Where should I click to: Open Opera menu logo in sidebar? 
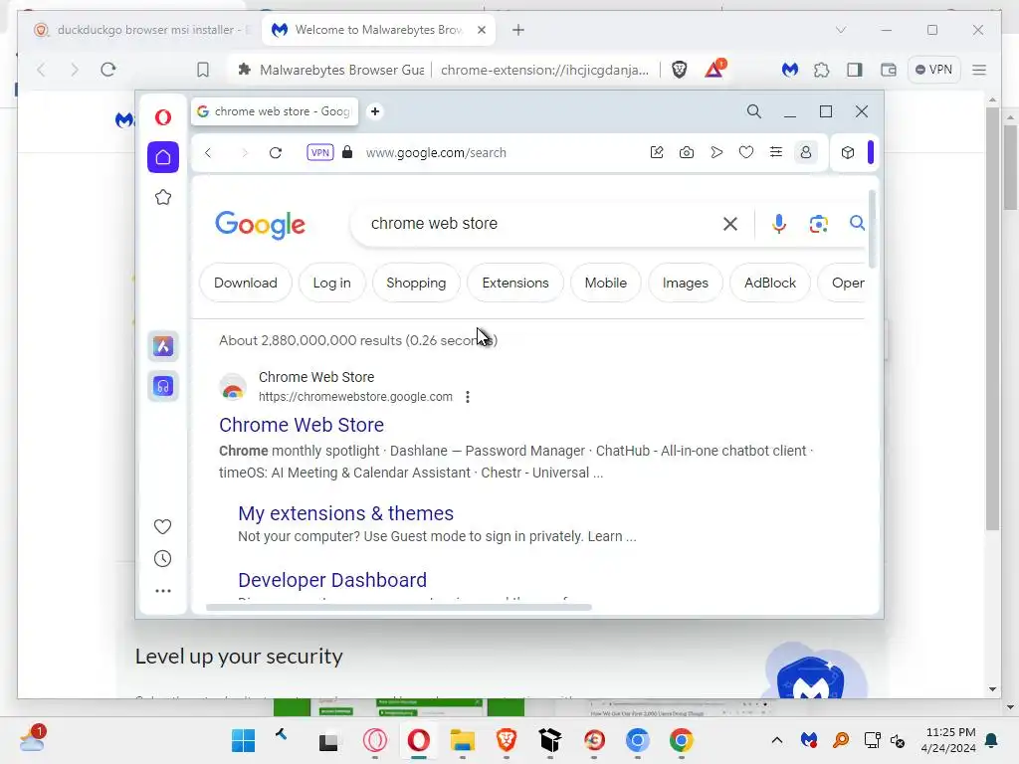163,117
